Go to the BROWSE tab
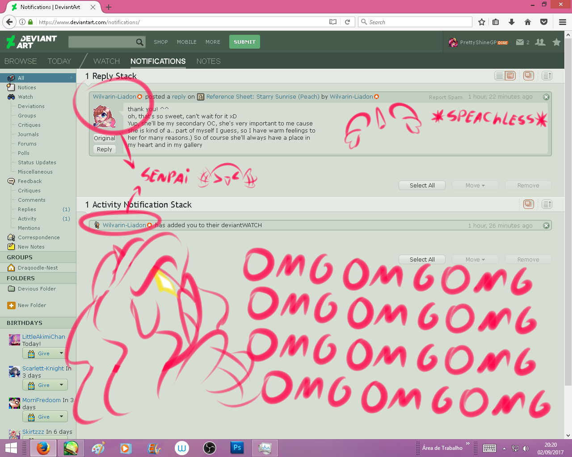This screenshot has width=572, height=457. (x=21, y=61)
